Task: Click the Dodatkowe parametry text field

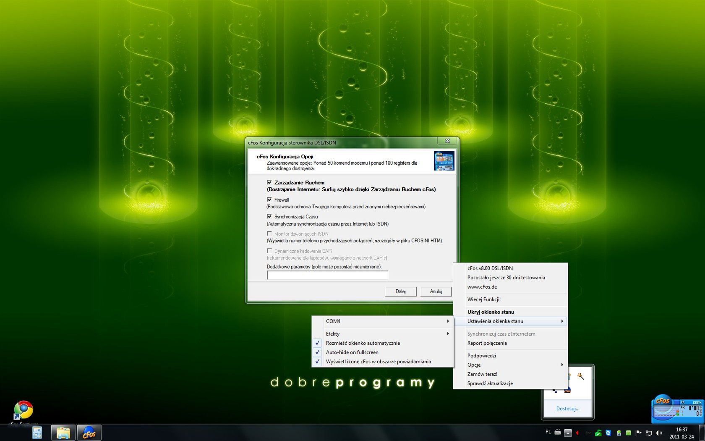Action: (327, 276)
